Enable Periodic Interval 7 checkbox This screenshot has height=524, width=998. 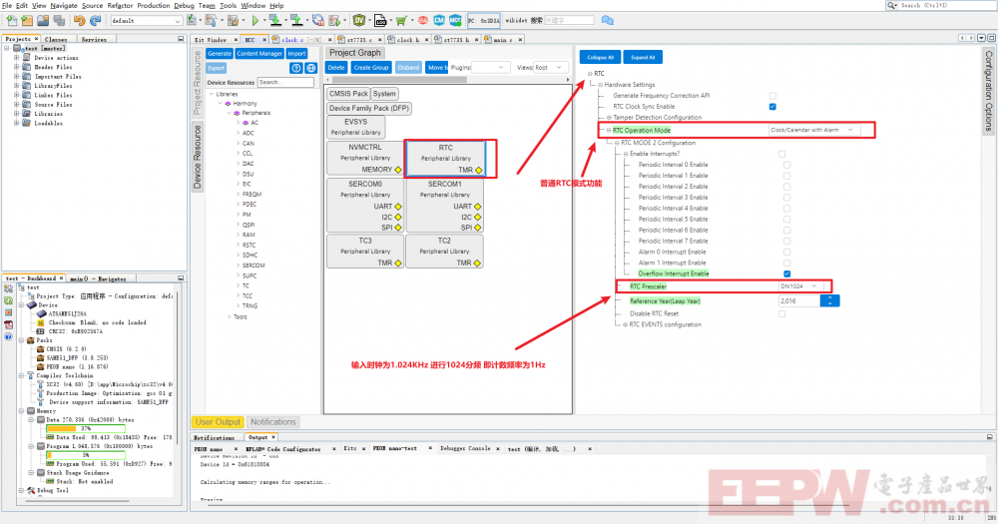[787, 241]
